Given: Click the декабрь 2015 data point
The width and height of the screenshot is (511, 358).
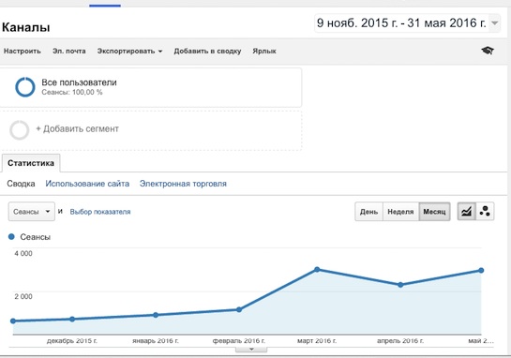Looking at the screenshot, I should [x=72, y=320].
